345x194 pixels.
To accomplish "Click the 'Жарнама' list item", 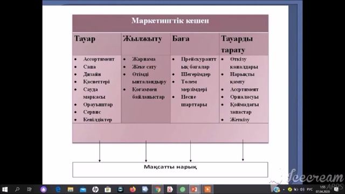I will [144, 59].
